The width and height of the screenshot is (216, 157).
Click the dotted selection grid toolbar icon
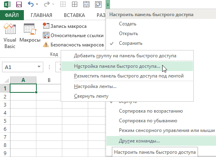63,4
